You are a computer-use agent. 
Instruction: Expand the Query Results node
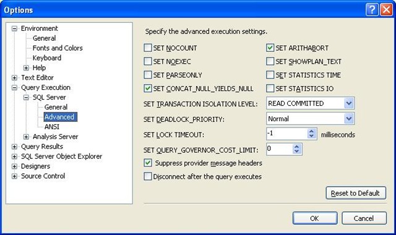point(14,147)
